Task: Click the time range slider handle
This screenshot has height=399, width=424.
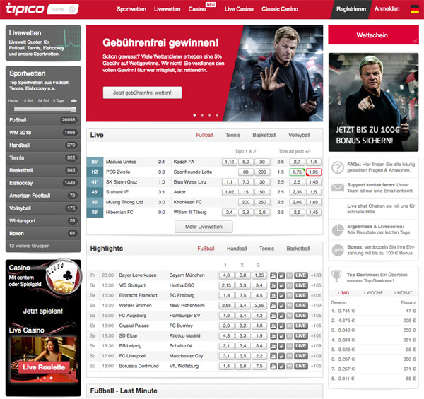Action: click(73, 109)
